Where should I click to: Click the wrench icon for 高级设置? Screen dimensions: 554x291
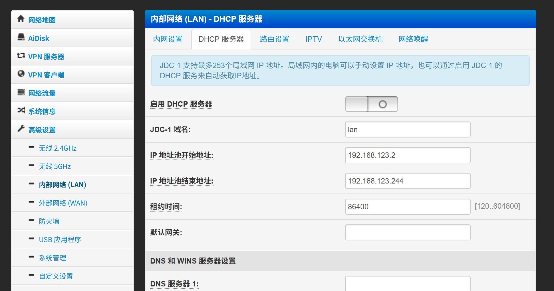coord(21,129)
